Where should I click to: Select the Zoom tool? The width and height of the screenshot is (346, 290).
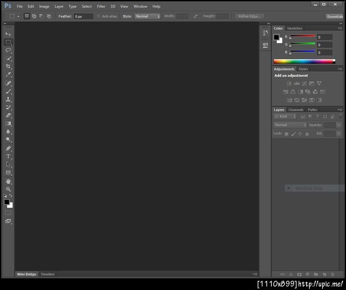[9, 189]
